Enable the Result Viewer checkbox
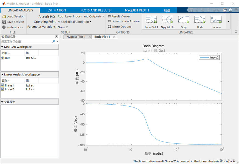 click(x=109, y=16)
